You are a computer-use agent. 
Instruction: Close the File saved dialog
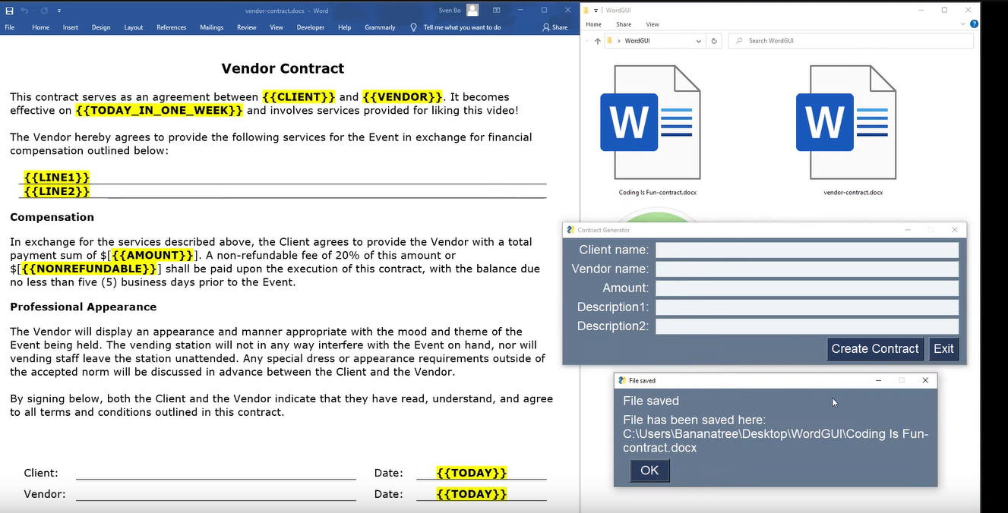[925, 380]
